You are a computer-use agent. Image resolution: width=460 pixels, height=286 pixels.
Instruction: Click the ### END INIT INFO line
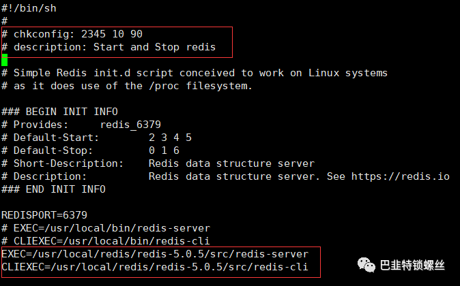[53, 189]
